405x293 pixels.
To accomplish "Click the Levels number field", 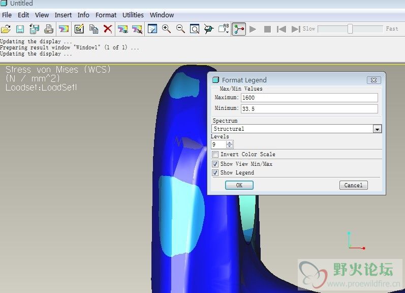I will [219, 144].
